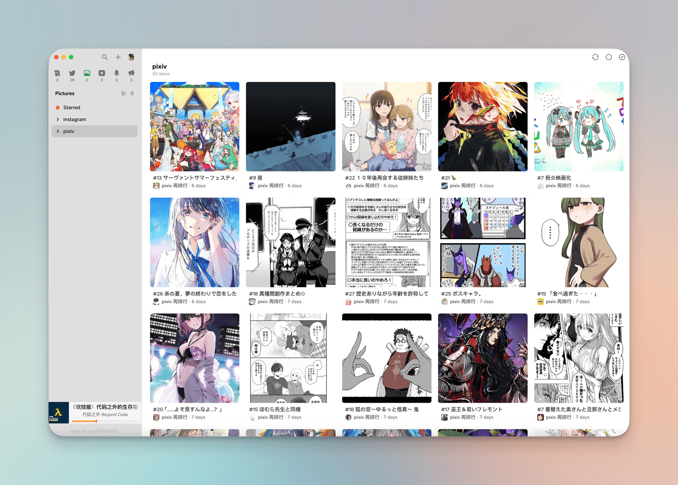Switch to the Twitter social view
The height and width of the screenshot is (485, 678).
tap(72, 73)
